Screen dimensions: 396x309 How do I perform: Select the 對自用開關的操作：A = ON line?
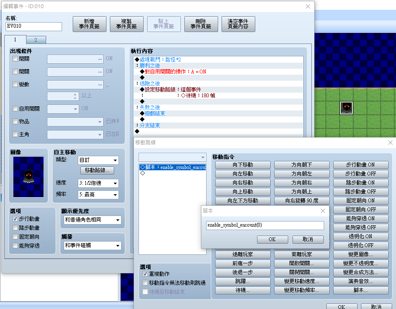(x=219, y=72)
